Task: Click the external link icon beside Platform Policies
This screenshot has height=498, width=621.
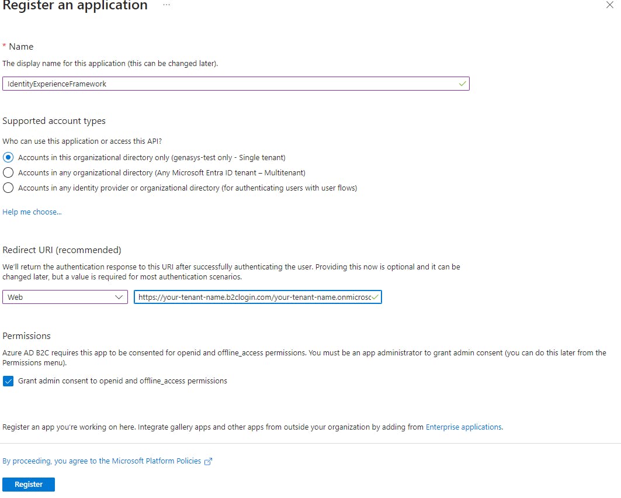Action: (209, 461)
